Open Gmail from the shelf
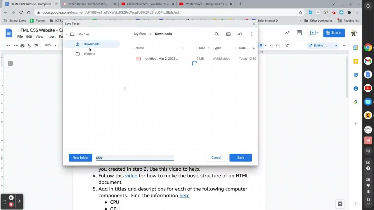The width and height of the screenshot is (374, 210). click(x=368, y=61)
